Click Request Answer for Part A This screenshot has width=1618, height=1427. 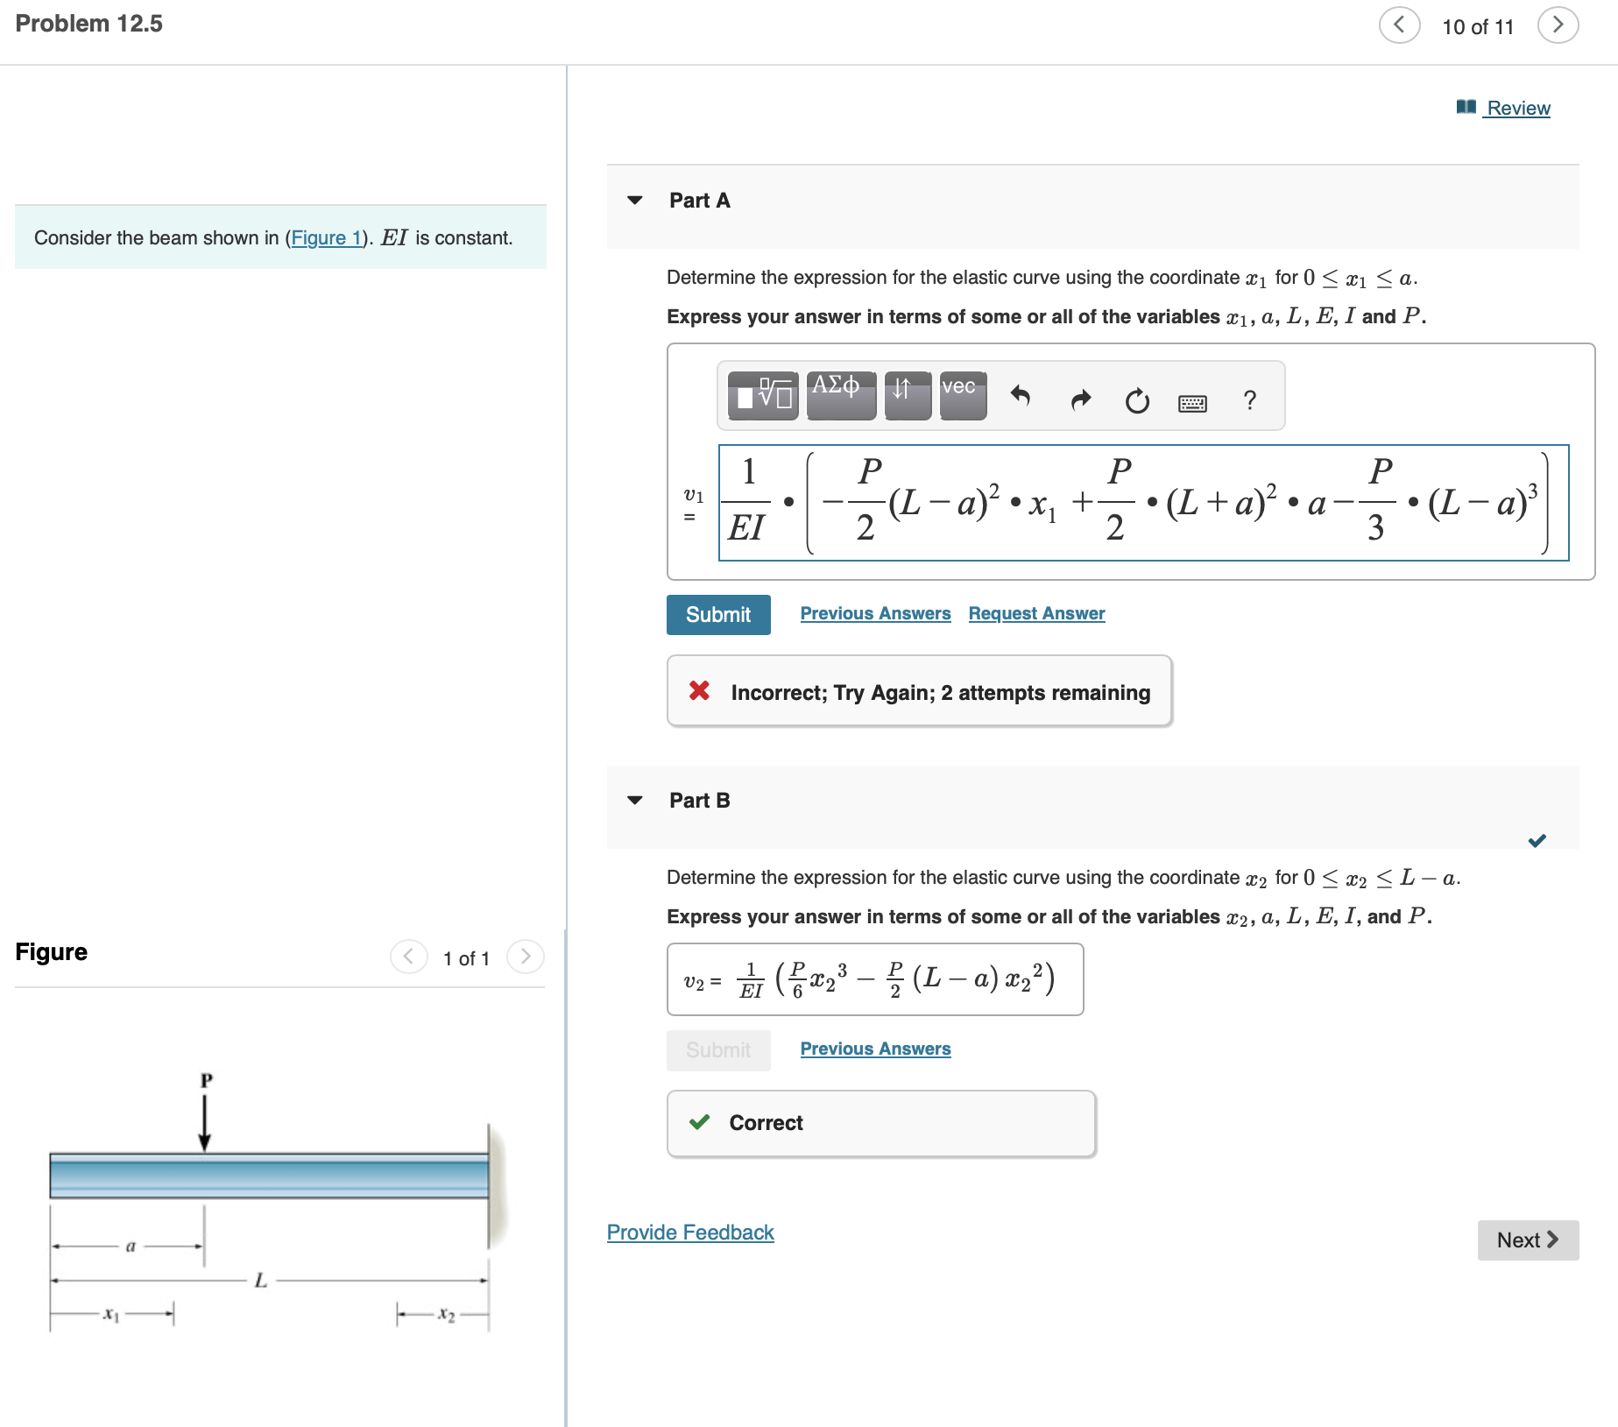pos(1035,613)
